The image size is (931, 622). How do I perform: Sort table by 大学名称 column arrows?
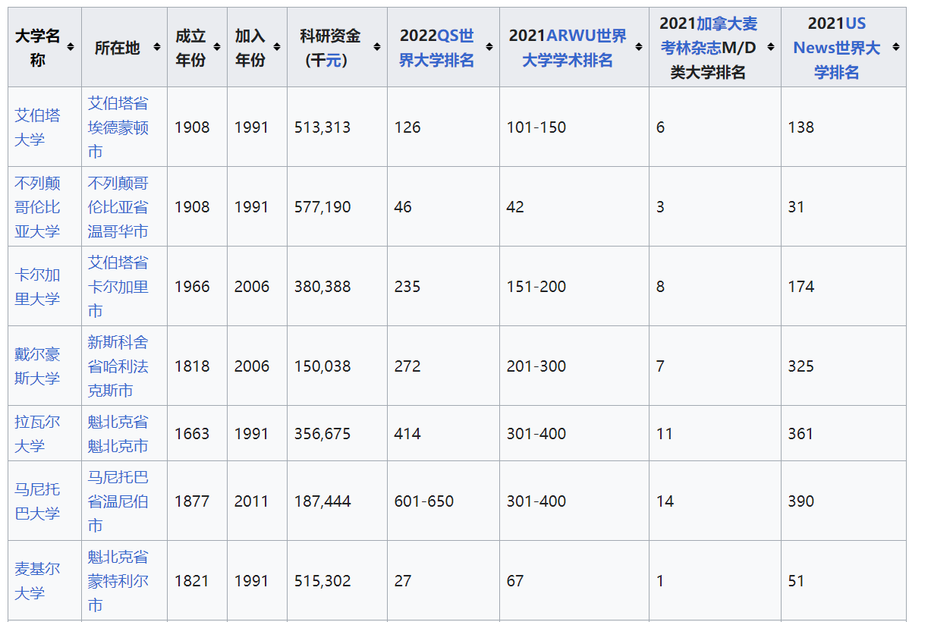click(x=71, y=47)
